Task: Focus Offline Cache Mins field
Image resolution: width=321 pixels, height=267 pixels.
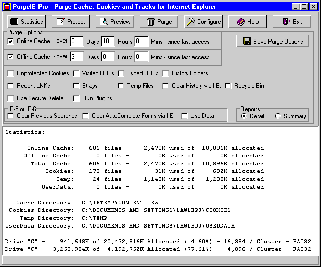Action: point(142,57)
